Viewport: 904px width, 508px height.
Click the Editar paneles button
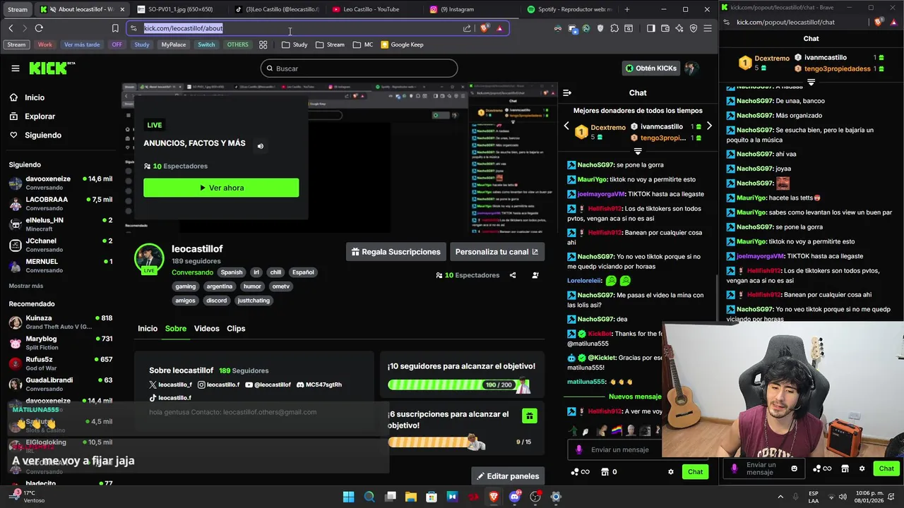click(508, 476)
